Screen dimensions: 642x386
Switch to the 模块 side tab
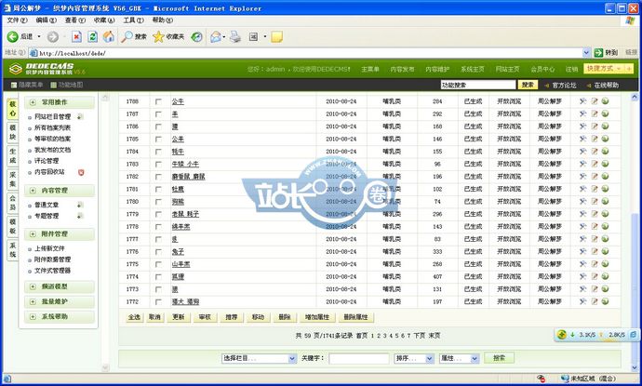13,133
